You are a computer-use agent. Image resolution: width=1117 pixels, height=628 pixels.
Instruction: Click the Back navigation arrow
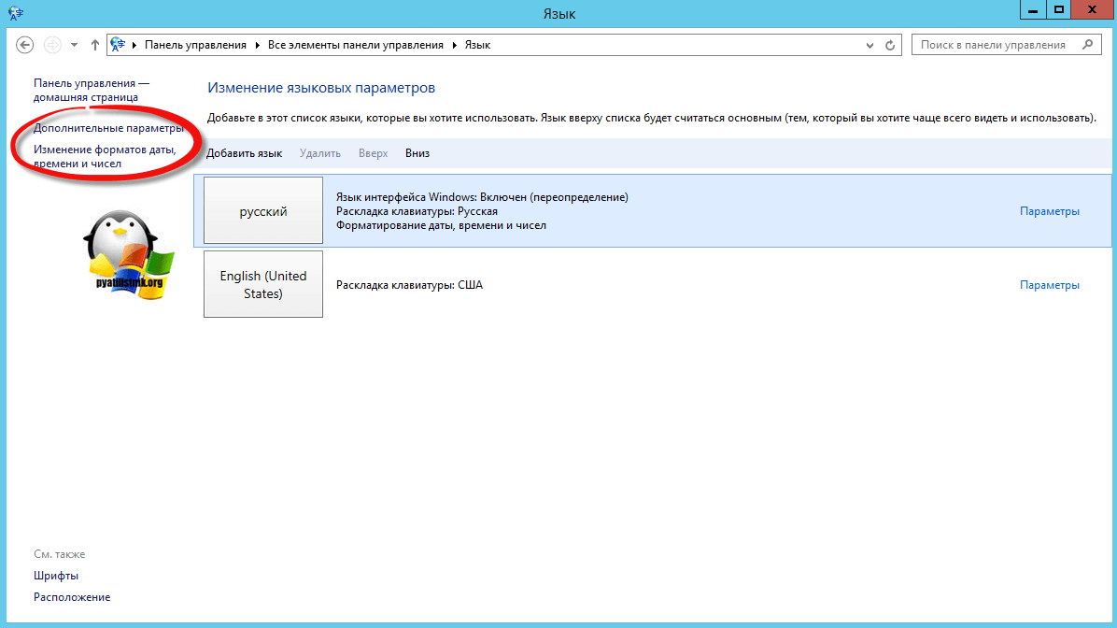click(x=25, y=45)
